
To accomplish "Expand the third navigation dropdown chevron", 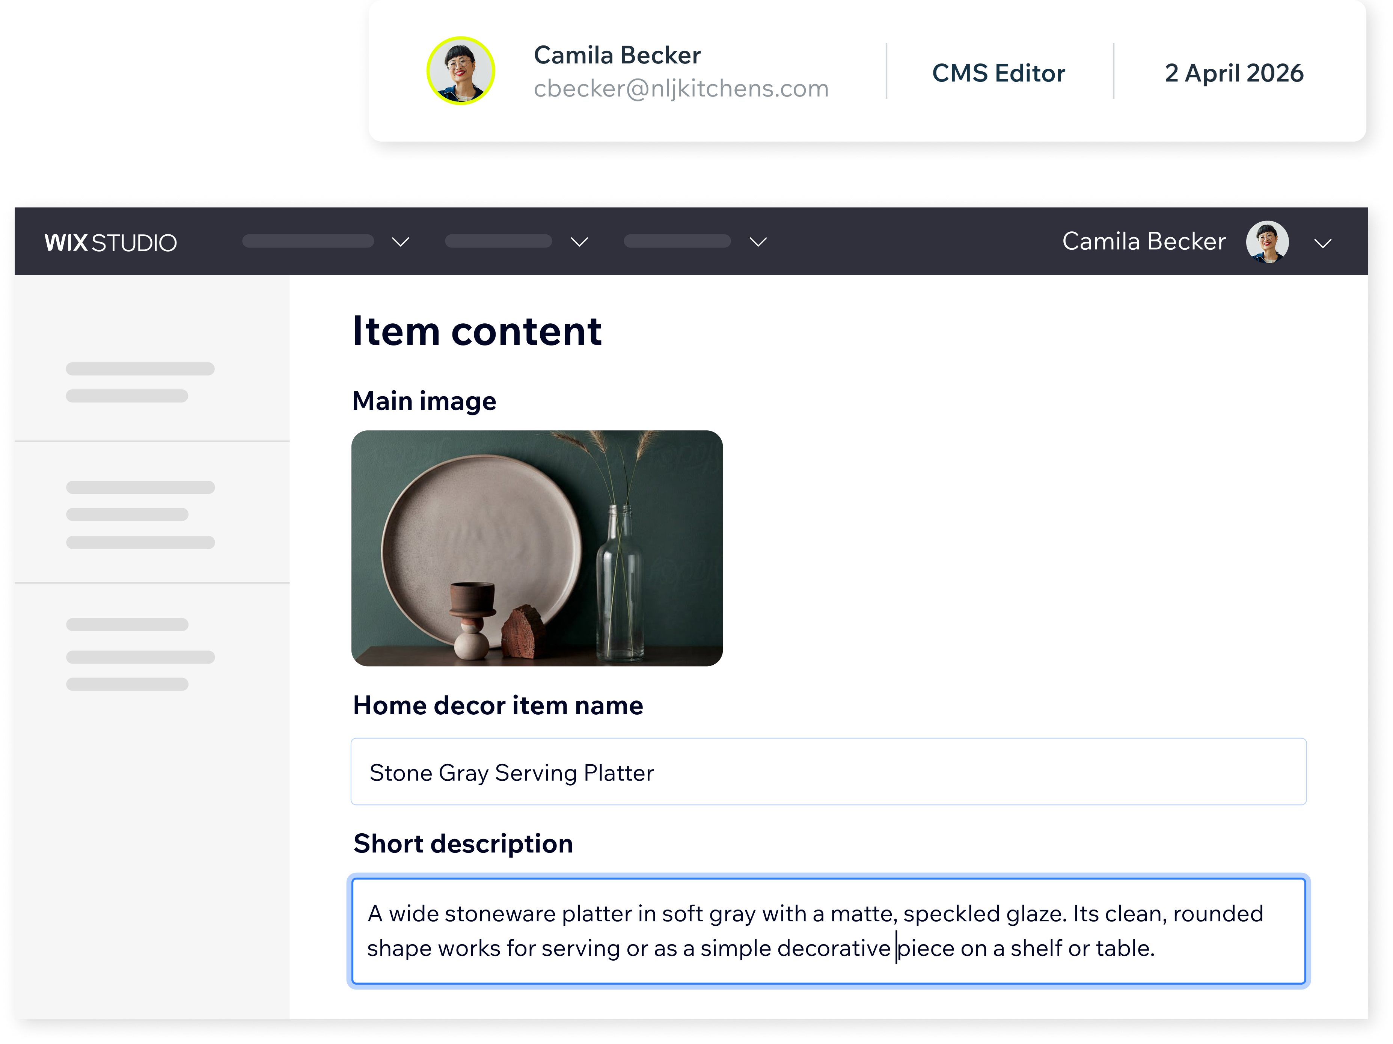I will (758, 242).
